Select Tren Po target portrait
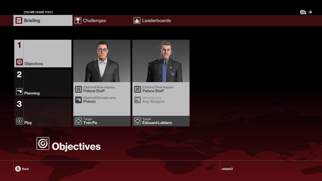 [x=102, y=61]
